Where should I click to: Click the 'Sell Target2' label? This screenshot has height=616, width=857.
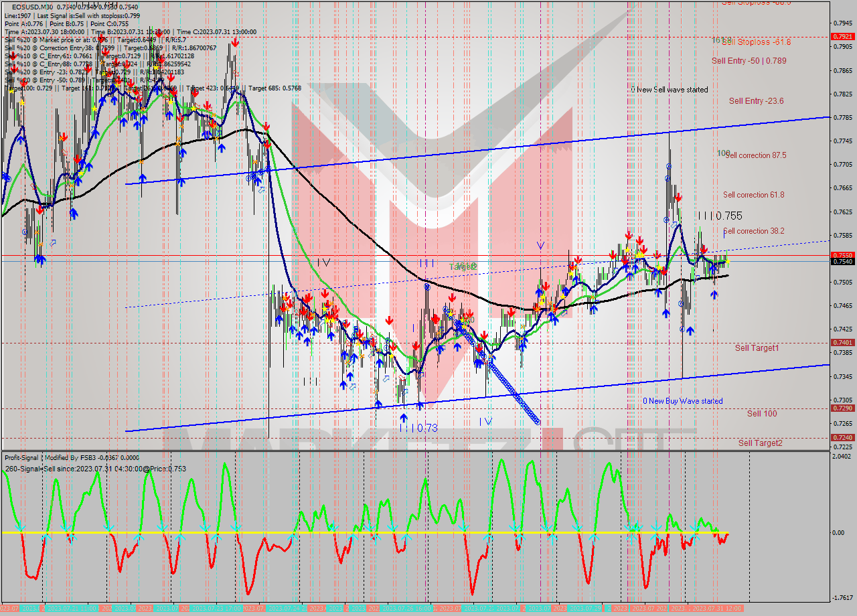760,443
